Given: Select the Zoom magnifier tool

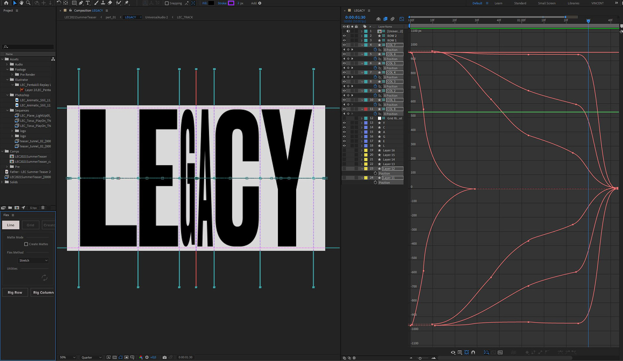Looking at the screenshot, I should 28,3.
